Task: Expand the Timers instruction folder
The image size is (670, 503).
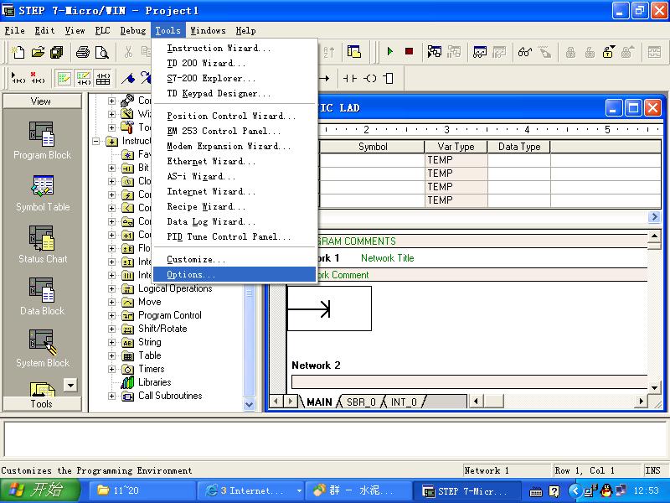Action: 111,369
